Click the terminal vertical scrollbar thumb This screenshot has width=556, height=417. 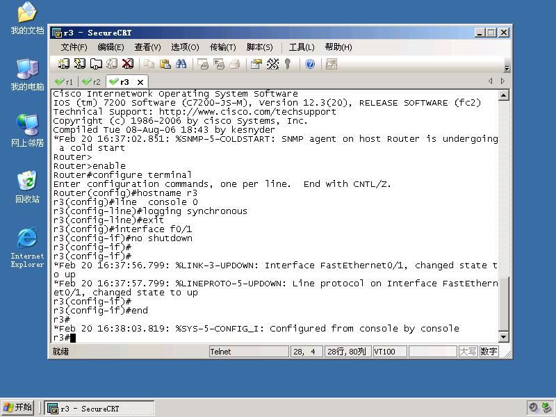click(x=503, y=304)
